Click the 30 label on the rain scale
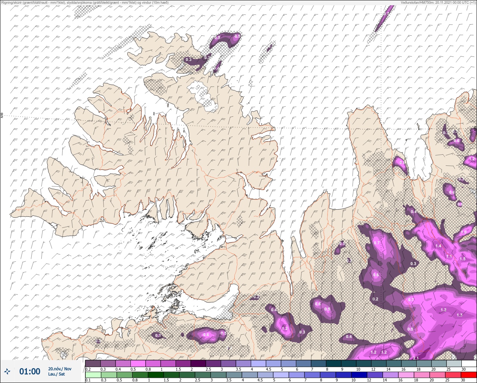Screen dimensions: 477x383 (x=463, y=380)
